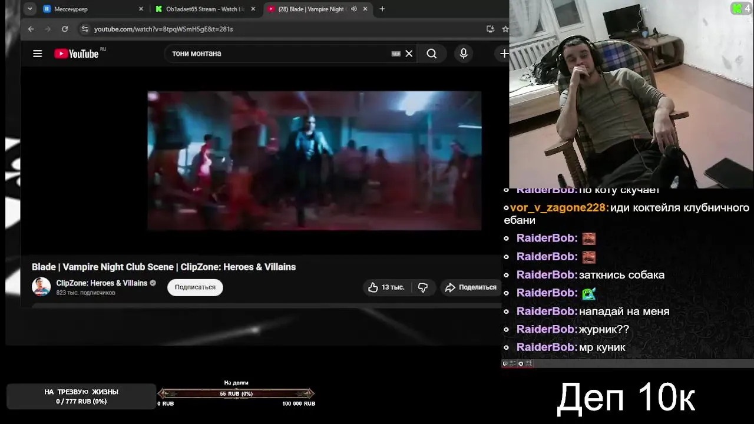
Task: Click chat message нападай на меня
Action: click(x=624, y=312)
